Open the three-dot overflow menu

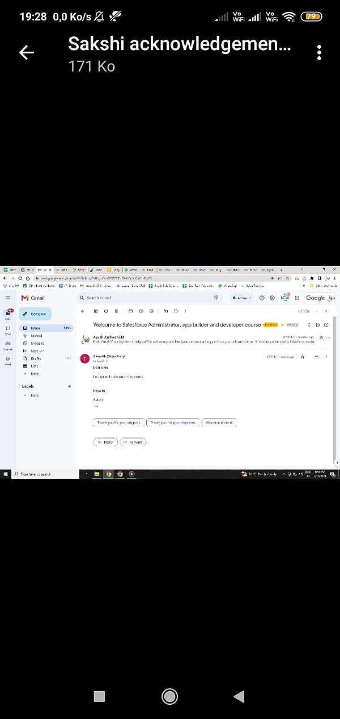[x=319, y=53]
